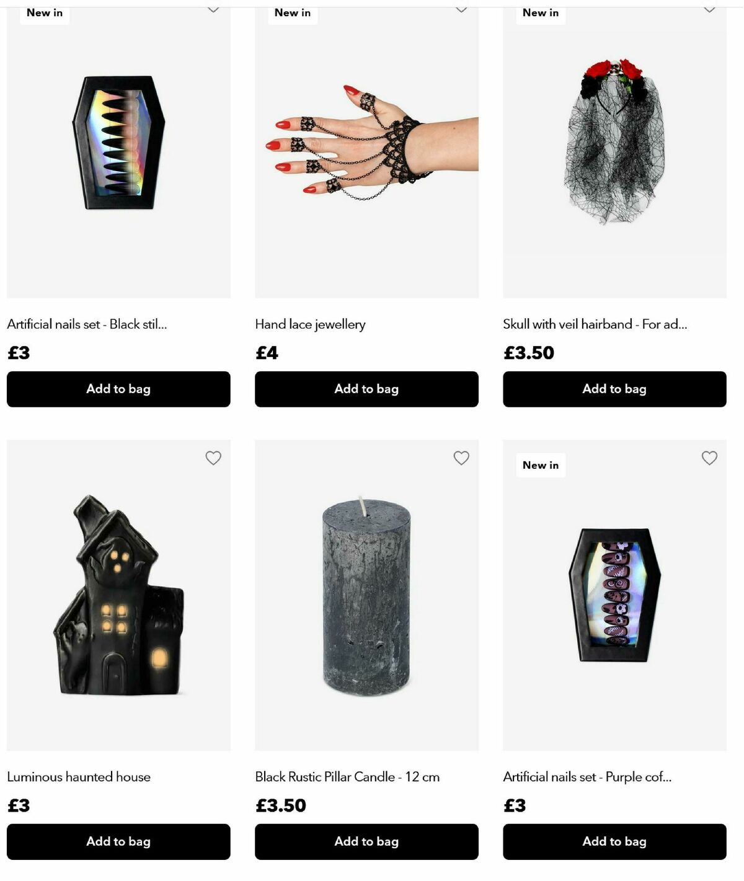Add Luminous haunted house to bag
The image size is (744, 881).
tap(118, 841)
